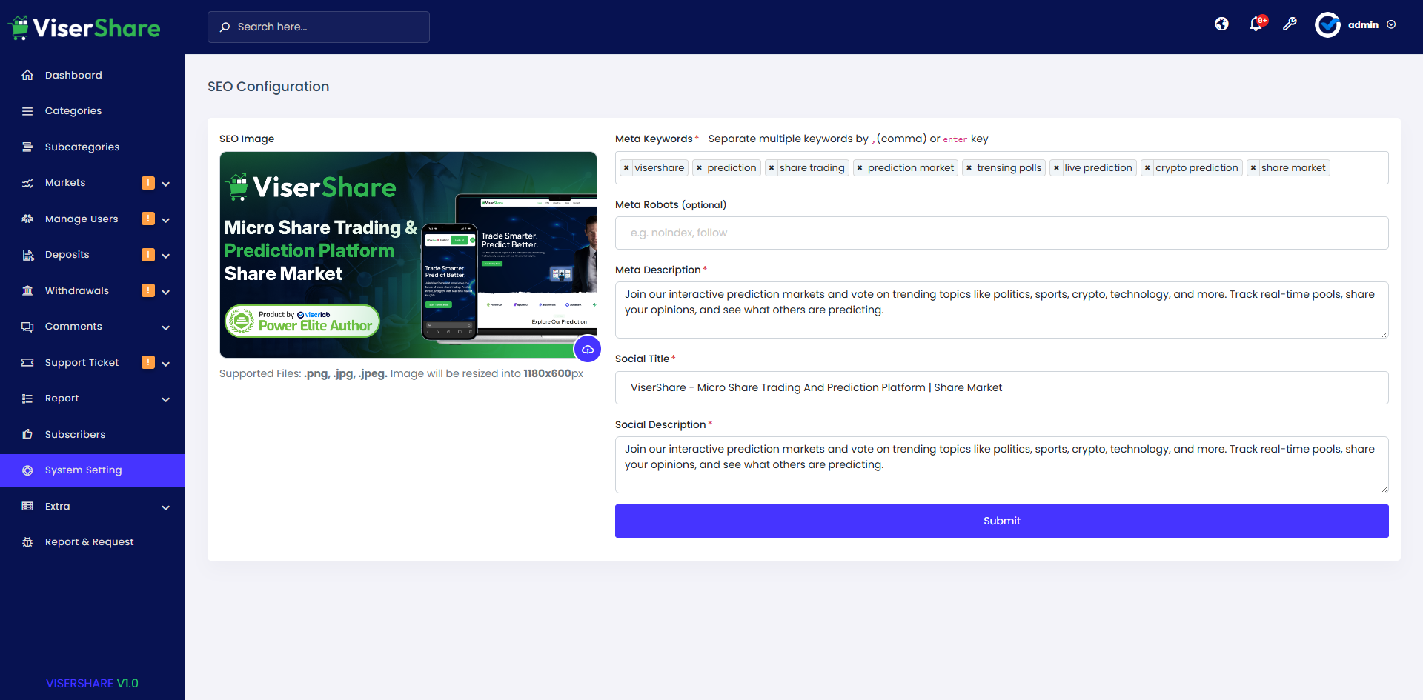Click the VISERSHARE V1.0 version text
Viewport: 1423px width, 700px height.
(x=92, y=683)
